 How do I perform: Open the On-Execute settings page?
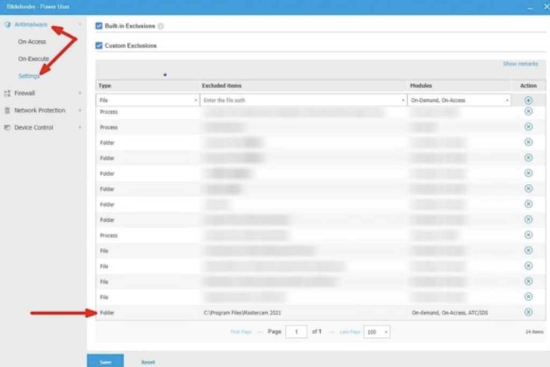(x=34, y=59)
